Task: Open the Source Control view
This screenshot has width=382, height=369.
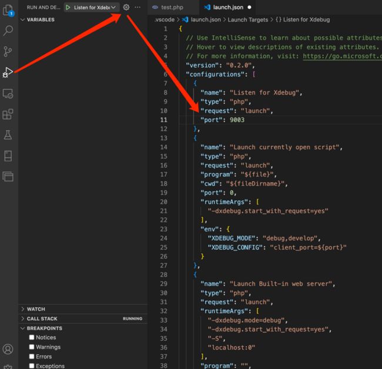Action: pos(8,51)
